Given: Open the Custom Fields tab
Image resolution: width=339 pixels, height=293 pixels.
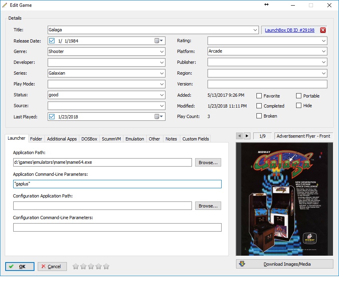Looking at the screenshot, I should (x=196, y=139).
